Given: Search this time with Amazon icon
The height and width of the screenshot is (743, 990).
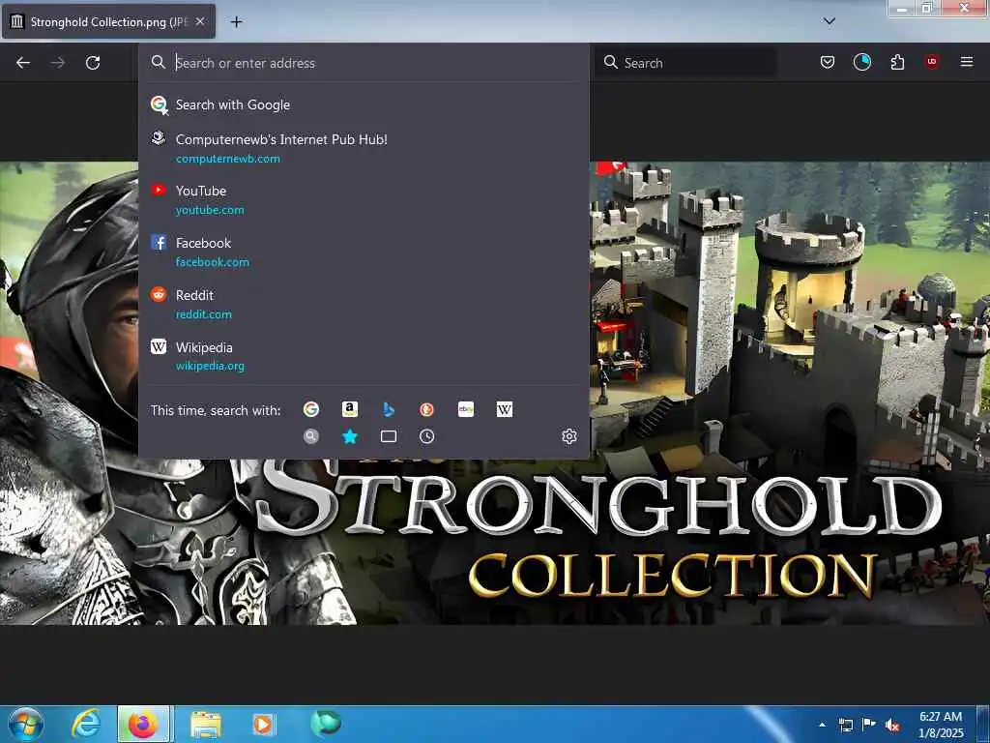Looking at the screenshot, I should (x=350, y=409).
